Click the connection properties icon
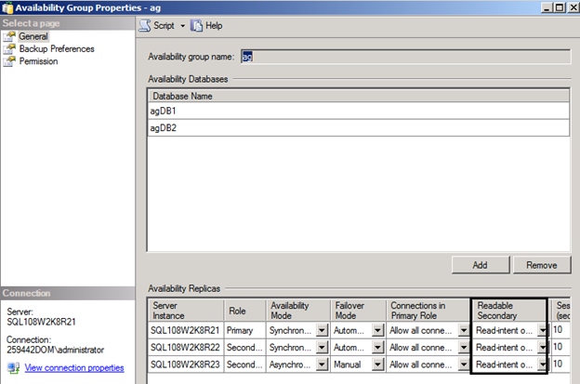The width and height of the screenshot is (580, 384). (x=10, y=367)
